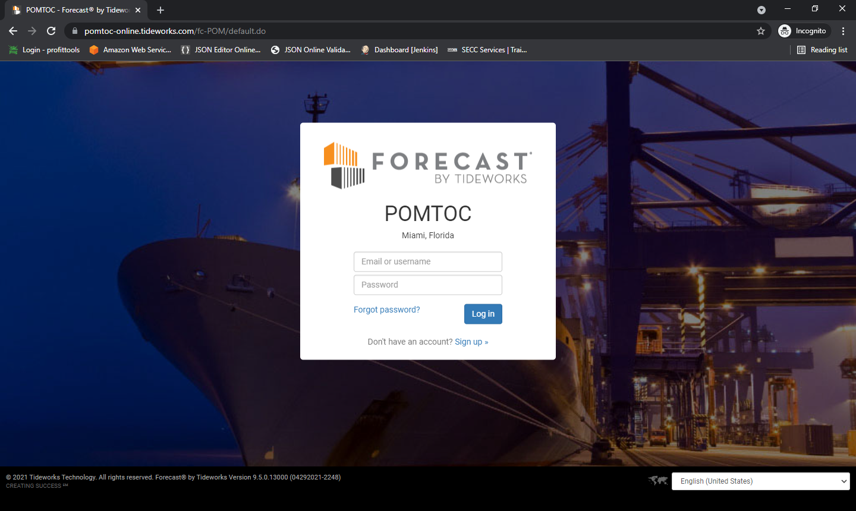Expand the English (United States) language dropdown
Screen dimensions: 856x511
(x=761, y=481)
